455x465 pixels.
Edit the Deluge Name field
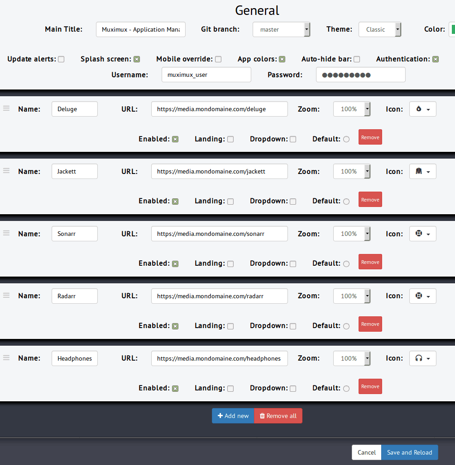click(75, 109)
